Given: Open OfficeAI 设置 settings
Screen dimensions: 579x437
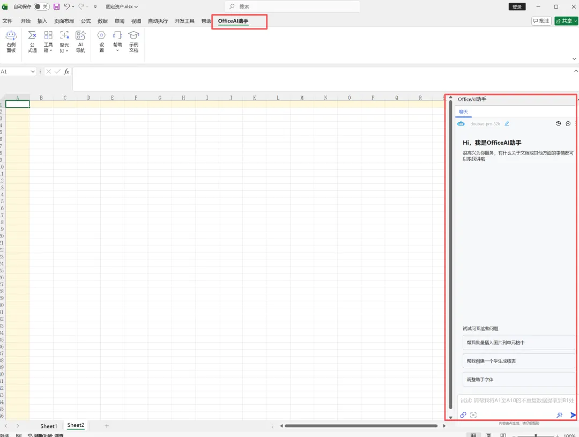Looking at the screenshot, I should click(x=101, y=41).
